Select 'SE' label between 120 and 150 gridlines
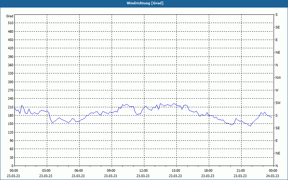This screenshot has width=288, height=180. tap(278, 128)
